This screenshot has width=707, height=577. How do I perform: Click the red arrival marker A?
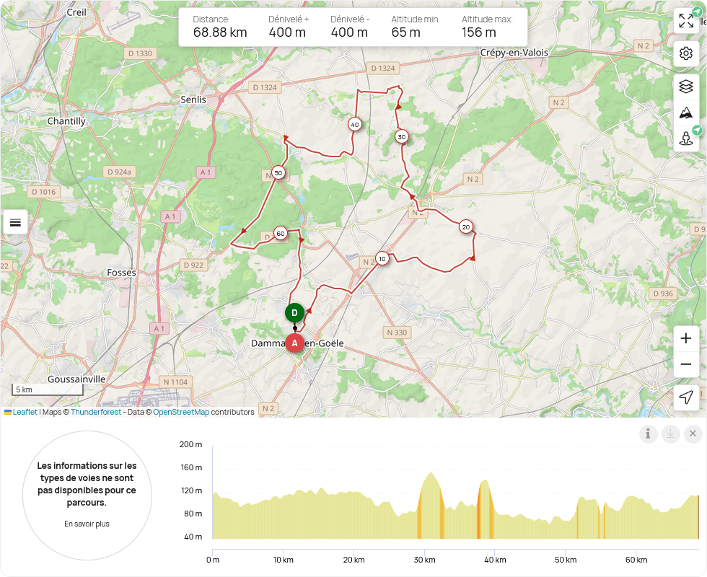(x=294, y=343)
